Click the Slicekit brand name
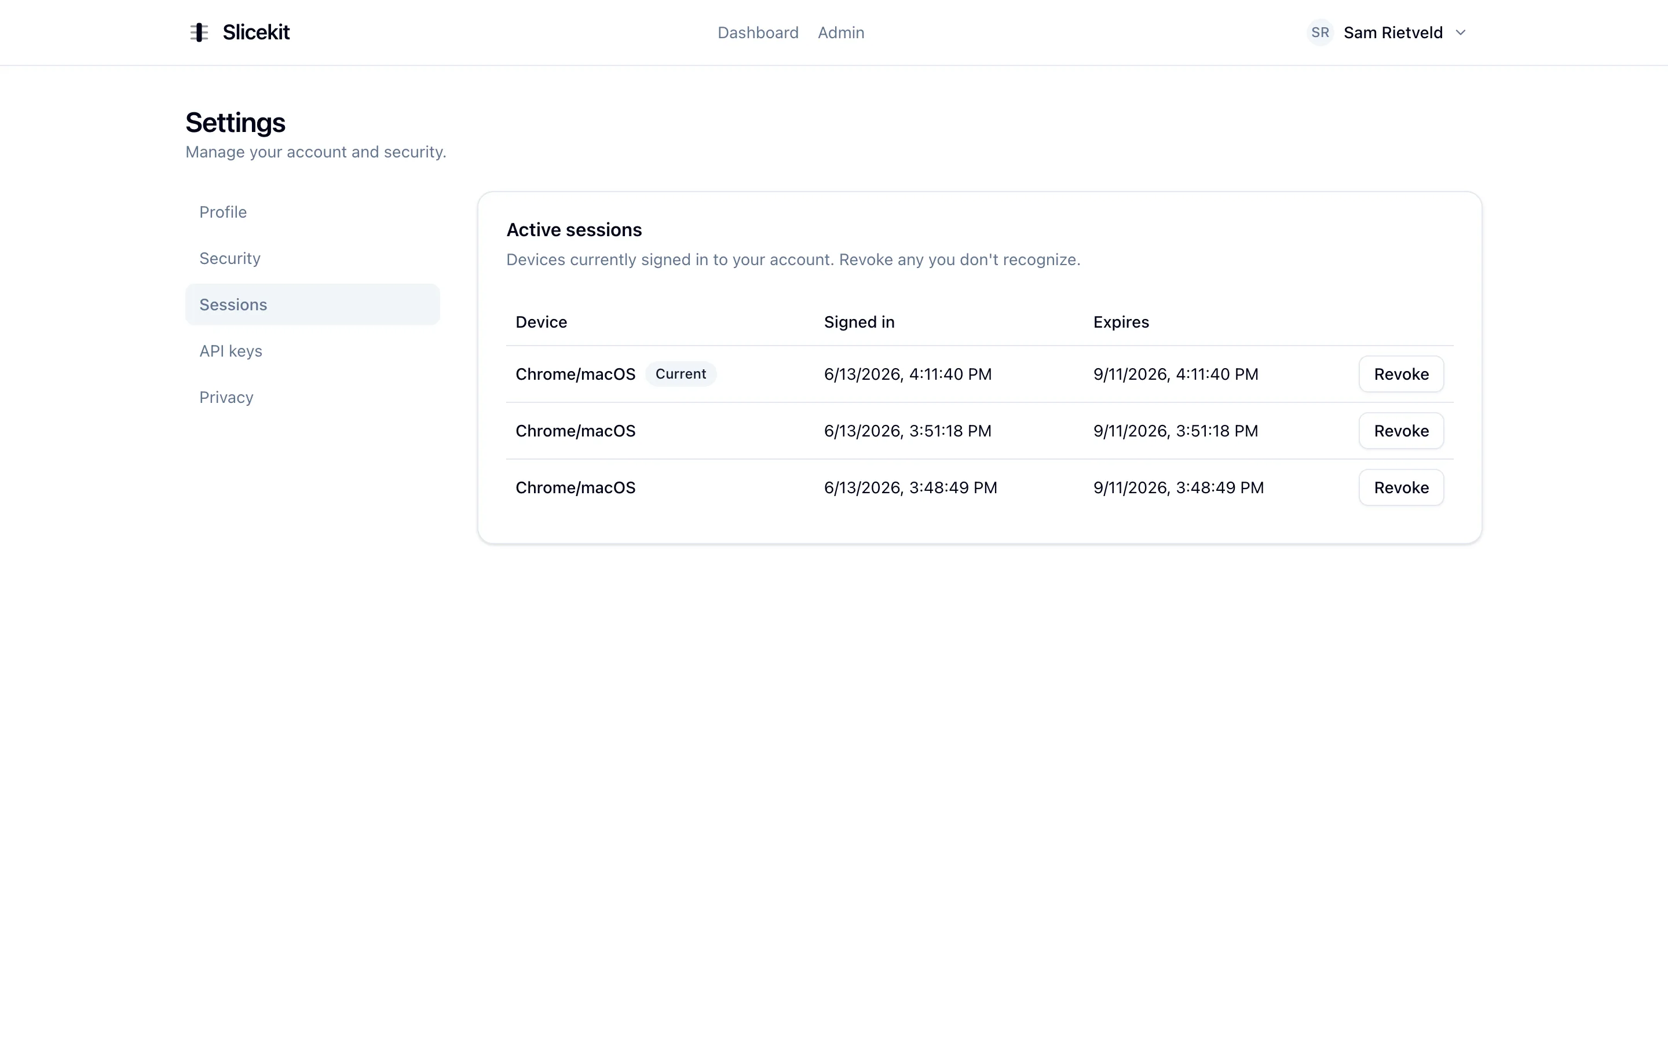Screen dimensions: 1668x1042 [256, 32]
